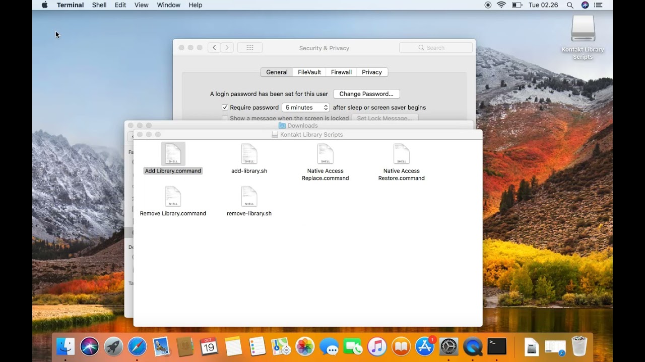Switch to the Firewall tab
Screen dimensions: 645x362
point(341,72)
